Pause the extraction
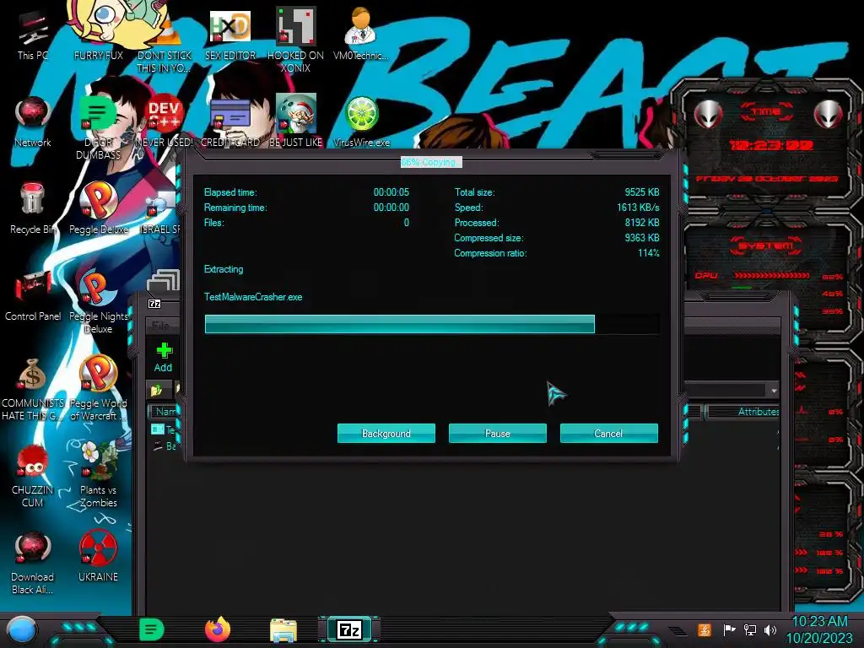 pos(498,433)
